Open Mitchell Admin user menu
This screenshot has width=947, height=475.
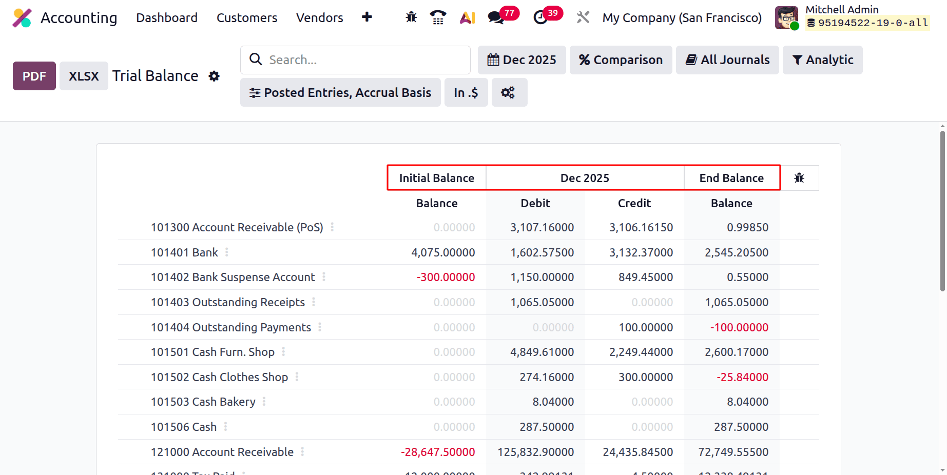[852, 18]
